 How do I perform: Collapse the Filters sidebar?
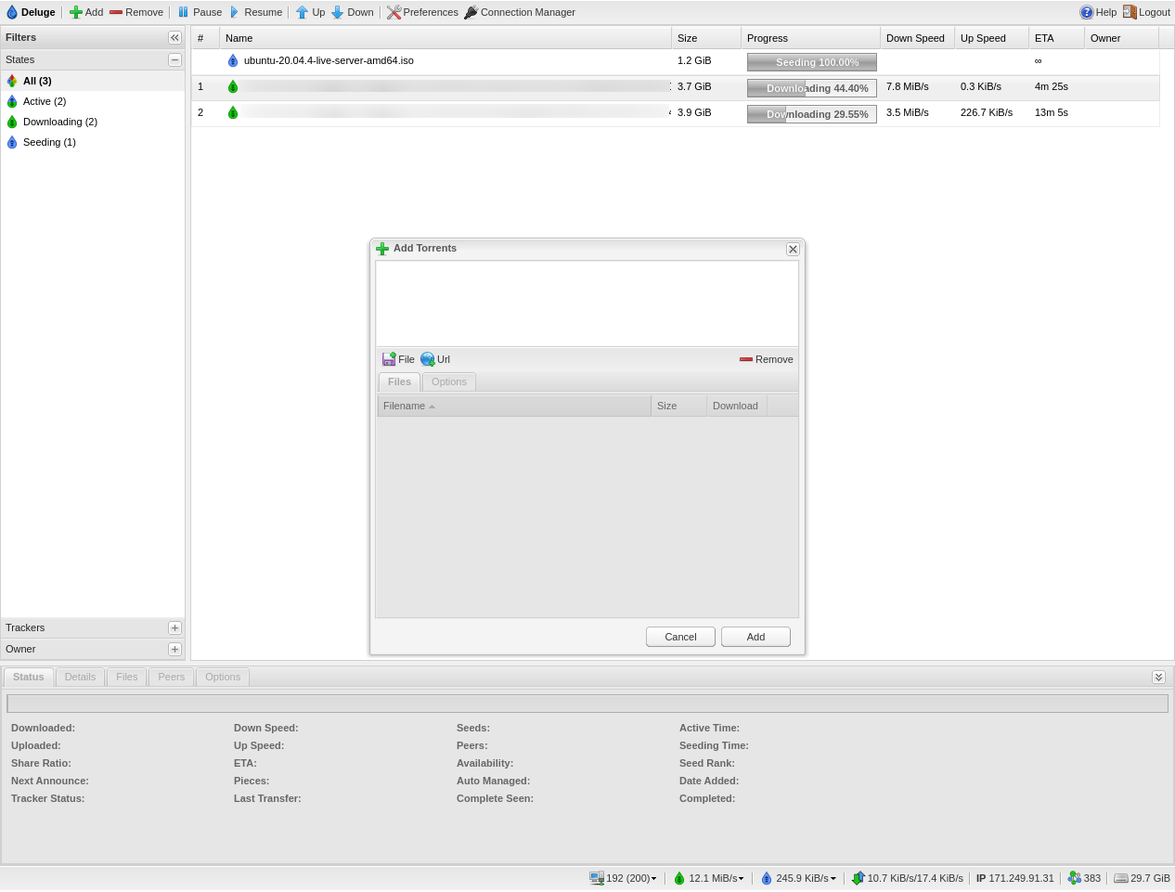[x=174, y=37]
